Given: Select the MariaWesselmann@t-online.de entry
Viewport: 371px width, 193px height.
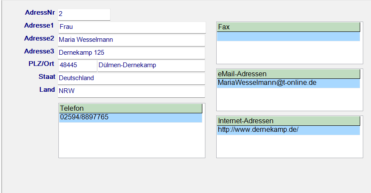Looking at the screenshot, I should click(288, 83).
